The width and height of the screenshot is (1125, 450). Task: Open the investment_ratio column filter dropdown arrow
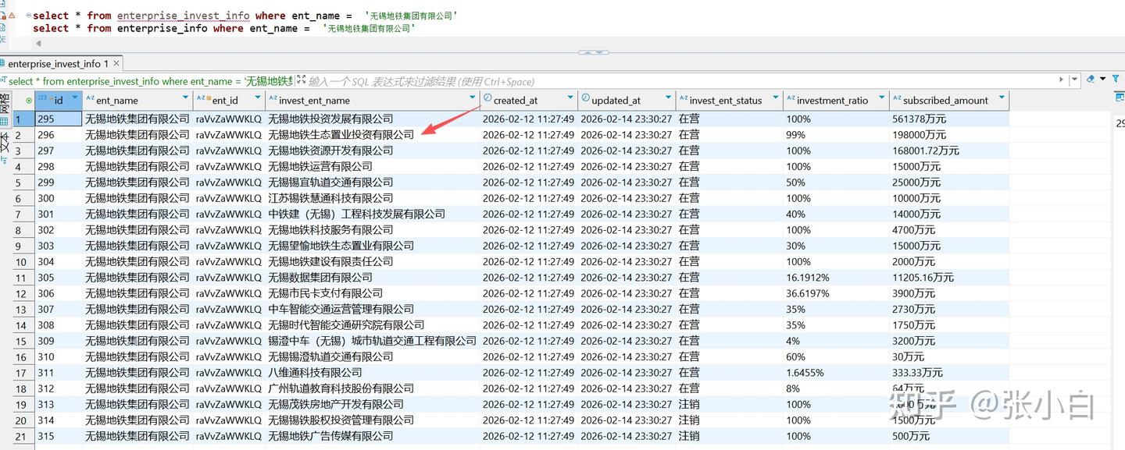882,98
